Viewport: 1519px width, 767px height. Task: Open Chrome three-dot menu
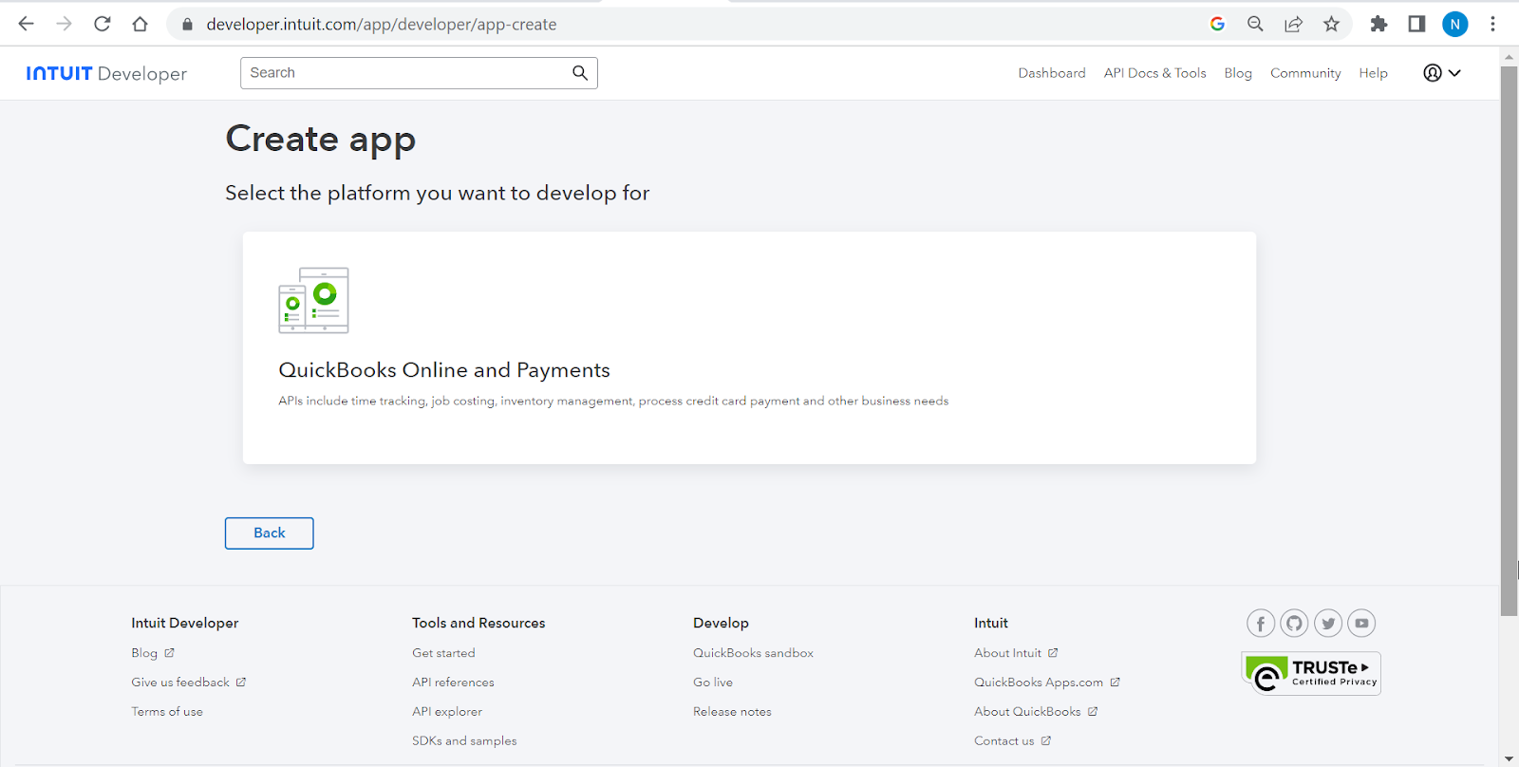(x=1492, y=24)
